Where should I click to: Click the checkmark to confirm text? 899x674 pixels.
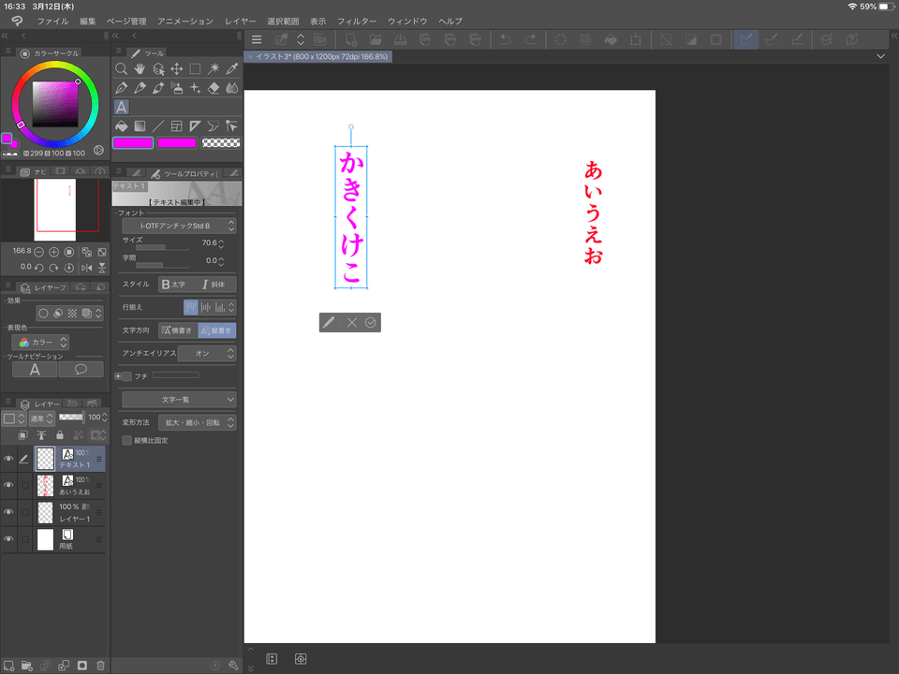tap(370, 322)
